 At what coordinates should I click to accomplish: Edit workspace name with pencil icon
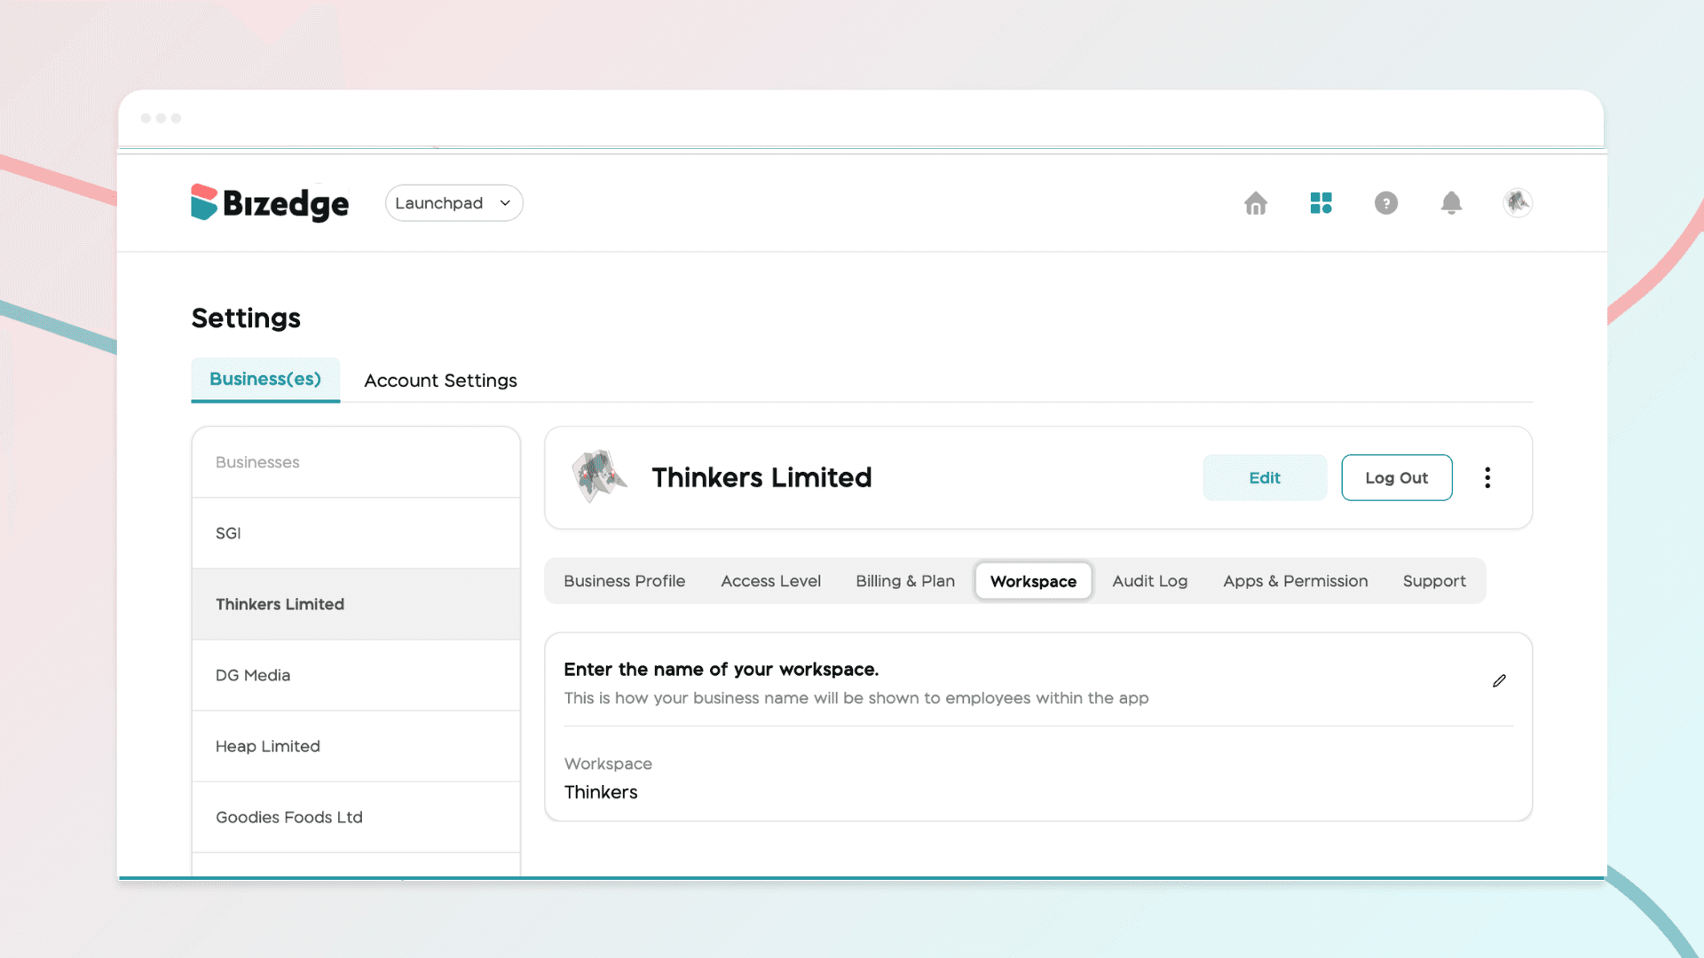point(1499,681)
